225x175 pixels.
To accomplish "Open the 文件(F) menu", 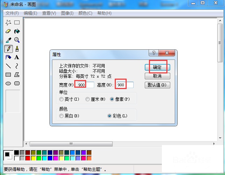I will coord(12,13).
